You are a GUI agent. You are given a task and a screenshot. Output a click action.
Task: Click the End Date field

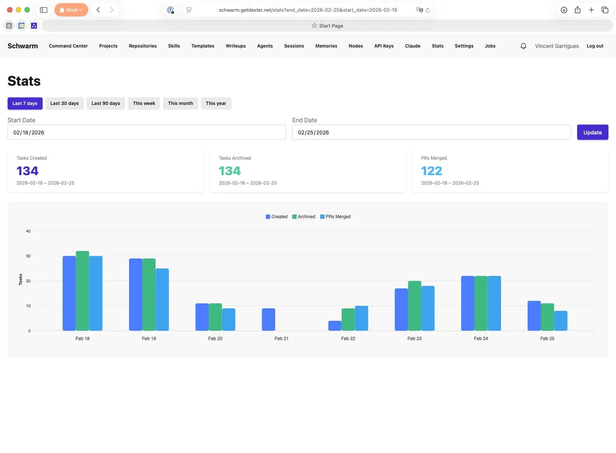tap(431, 132)
